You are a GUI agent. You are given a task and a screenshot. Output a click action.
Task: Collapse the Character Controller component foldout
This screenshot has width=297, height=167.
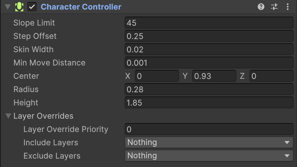[8, 7]
